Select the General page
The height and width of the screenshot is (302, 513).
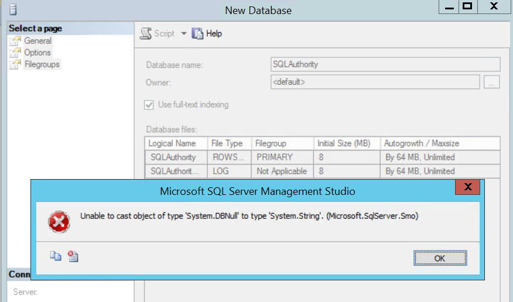coord(37,41)
